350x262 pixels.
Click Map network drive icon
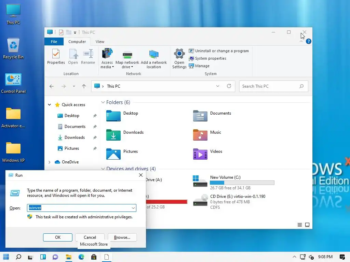pyautogui.click(x=127, y=55)
